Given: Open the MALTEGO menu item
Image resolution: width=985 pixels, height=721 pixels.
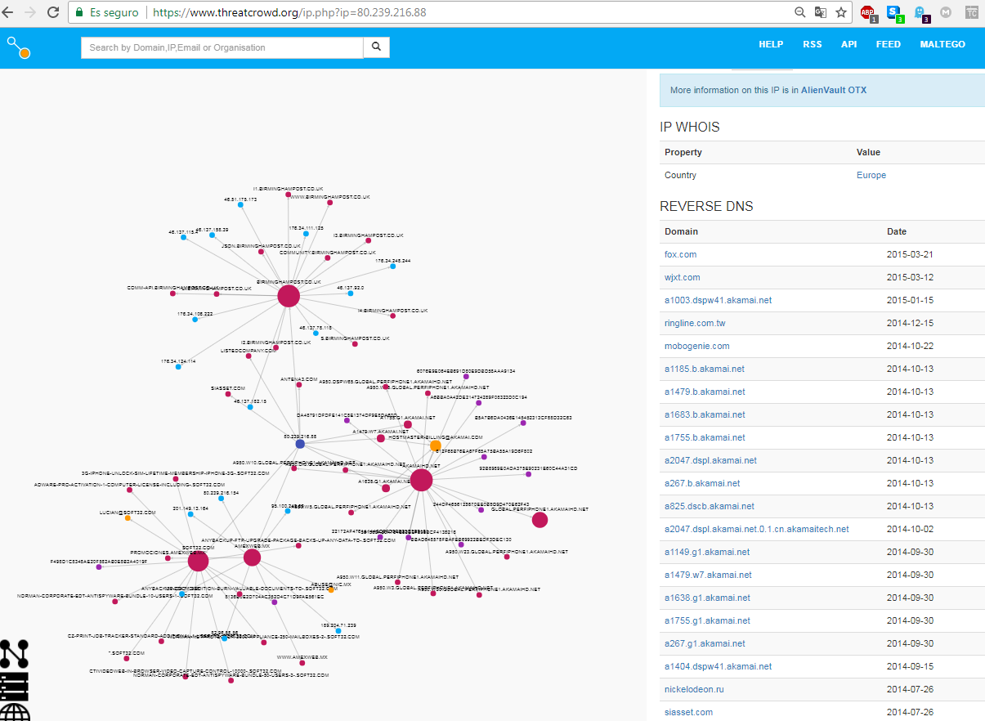Looking at the screenshot, I should (x=942, y=45).
